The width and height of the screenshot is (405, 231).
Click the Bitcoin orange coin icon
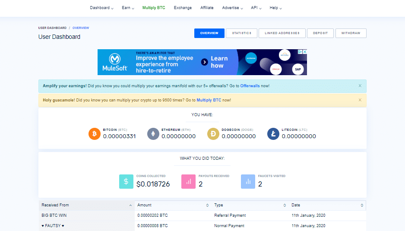[95, 134]
